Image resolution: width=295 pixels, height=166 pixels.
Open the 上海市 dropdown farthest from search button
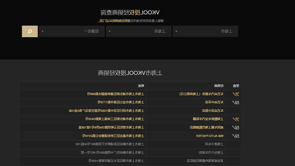tap(205, 31)
